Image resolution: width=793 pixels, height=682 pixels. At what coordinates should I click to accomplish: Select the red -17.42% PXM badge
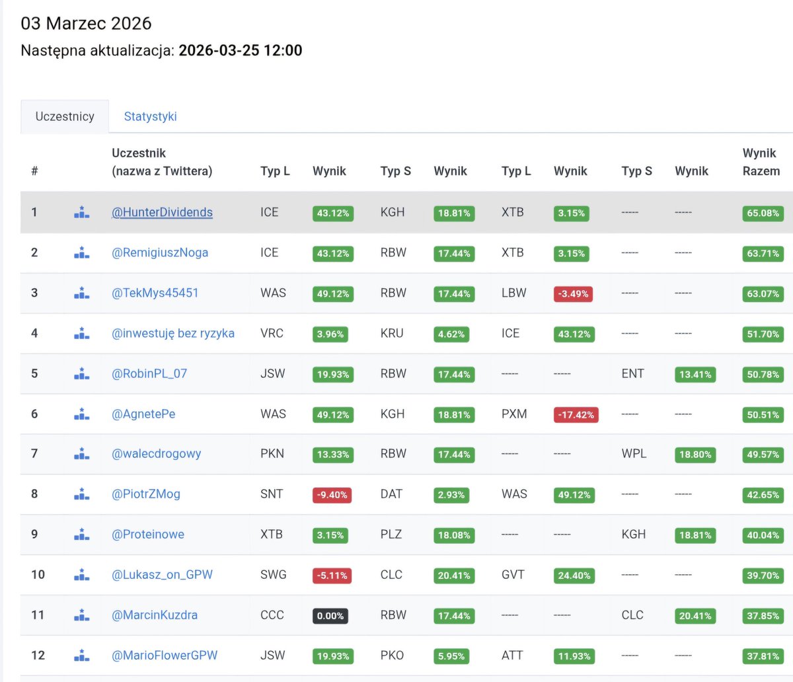point(576,414)
